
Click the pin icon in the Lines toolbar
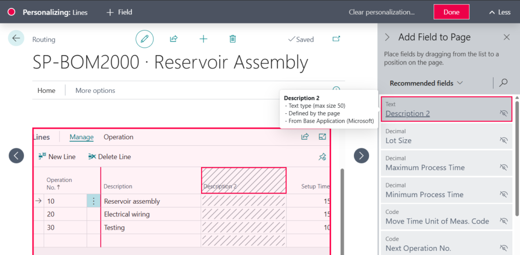[x=322, y=157]
